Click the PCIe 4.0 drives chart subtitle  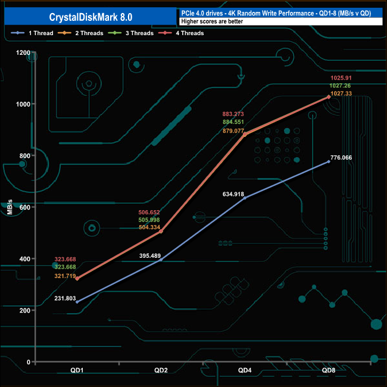pyautogui.click(x=276, y=13)
